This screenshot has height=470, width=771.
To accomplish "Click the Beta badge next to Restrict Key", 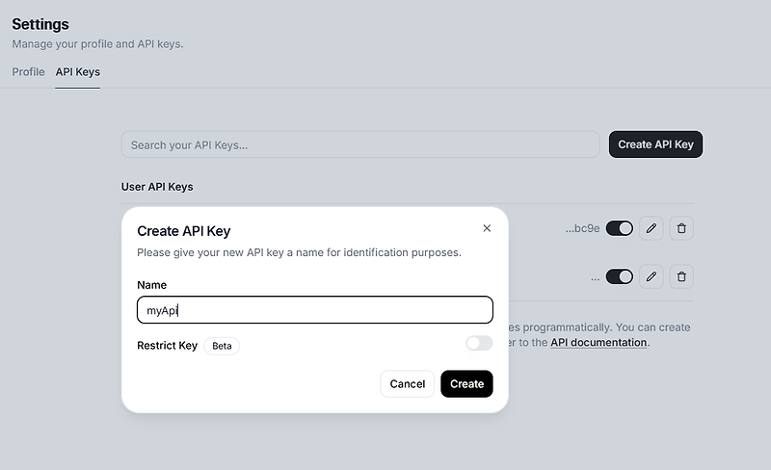I will click(x=222, y=346).
